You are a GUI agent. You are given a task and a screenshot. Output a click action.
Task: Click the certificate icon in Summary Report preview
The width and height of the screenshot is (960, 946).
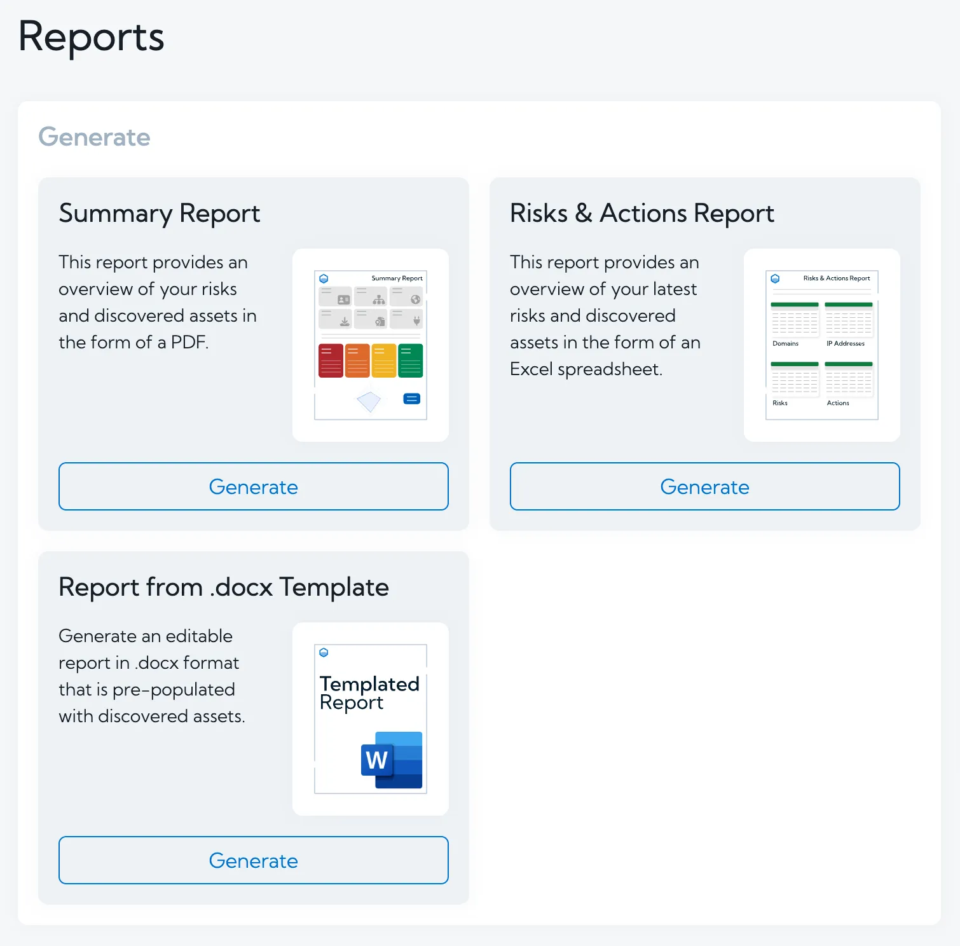click(x=380, y=321)
